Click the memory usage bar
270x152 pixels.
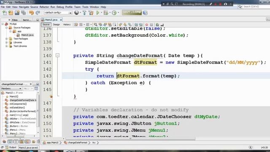click(132, 13)
